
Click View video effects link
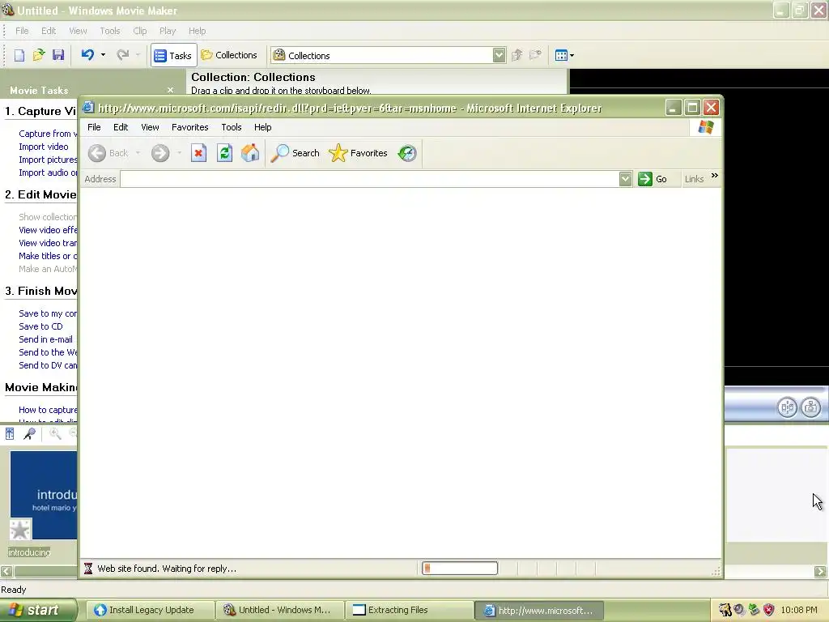[x=48, y=230]
